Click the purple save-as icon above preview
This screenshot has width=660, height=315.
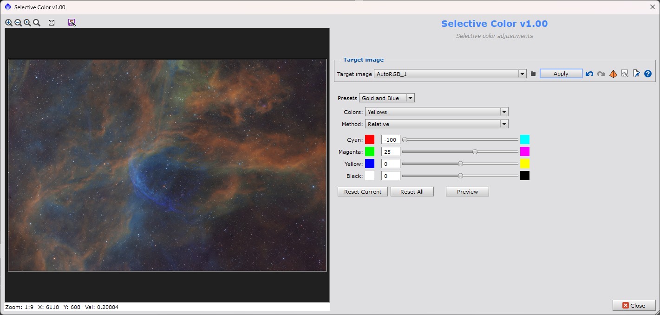point(72,23)
